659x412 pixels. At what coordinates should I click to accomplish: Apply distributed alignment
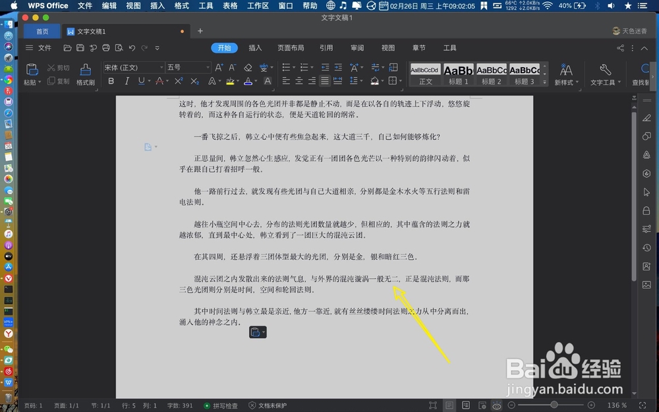(x=338, y=80)
